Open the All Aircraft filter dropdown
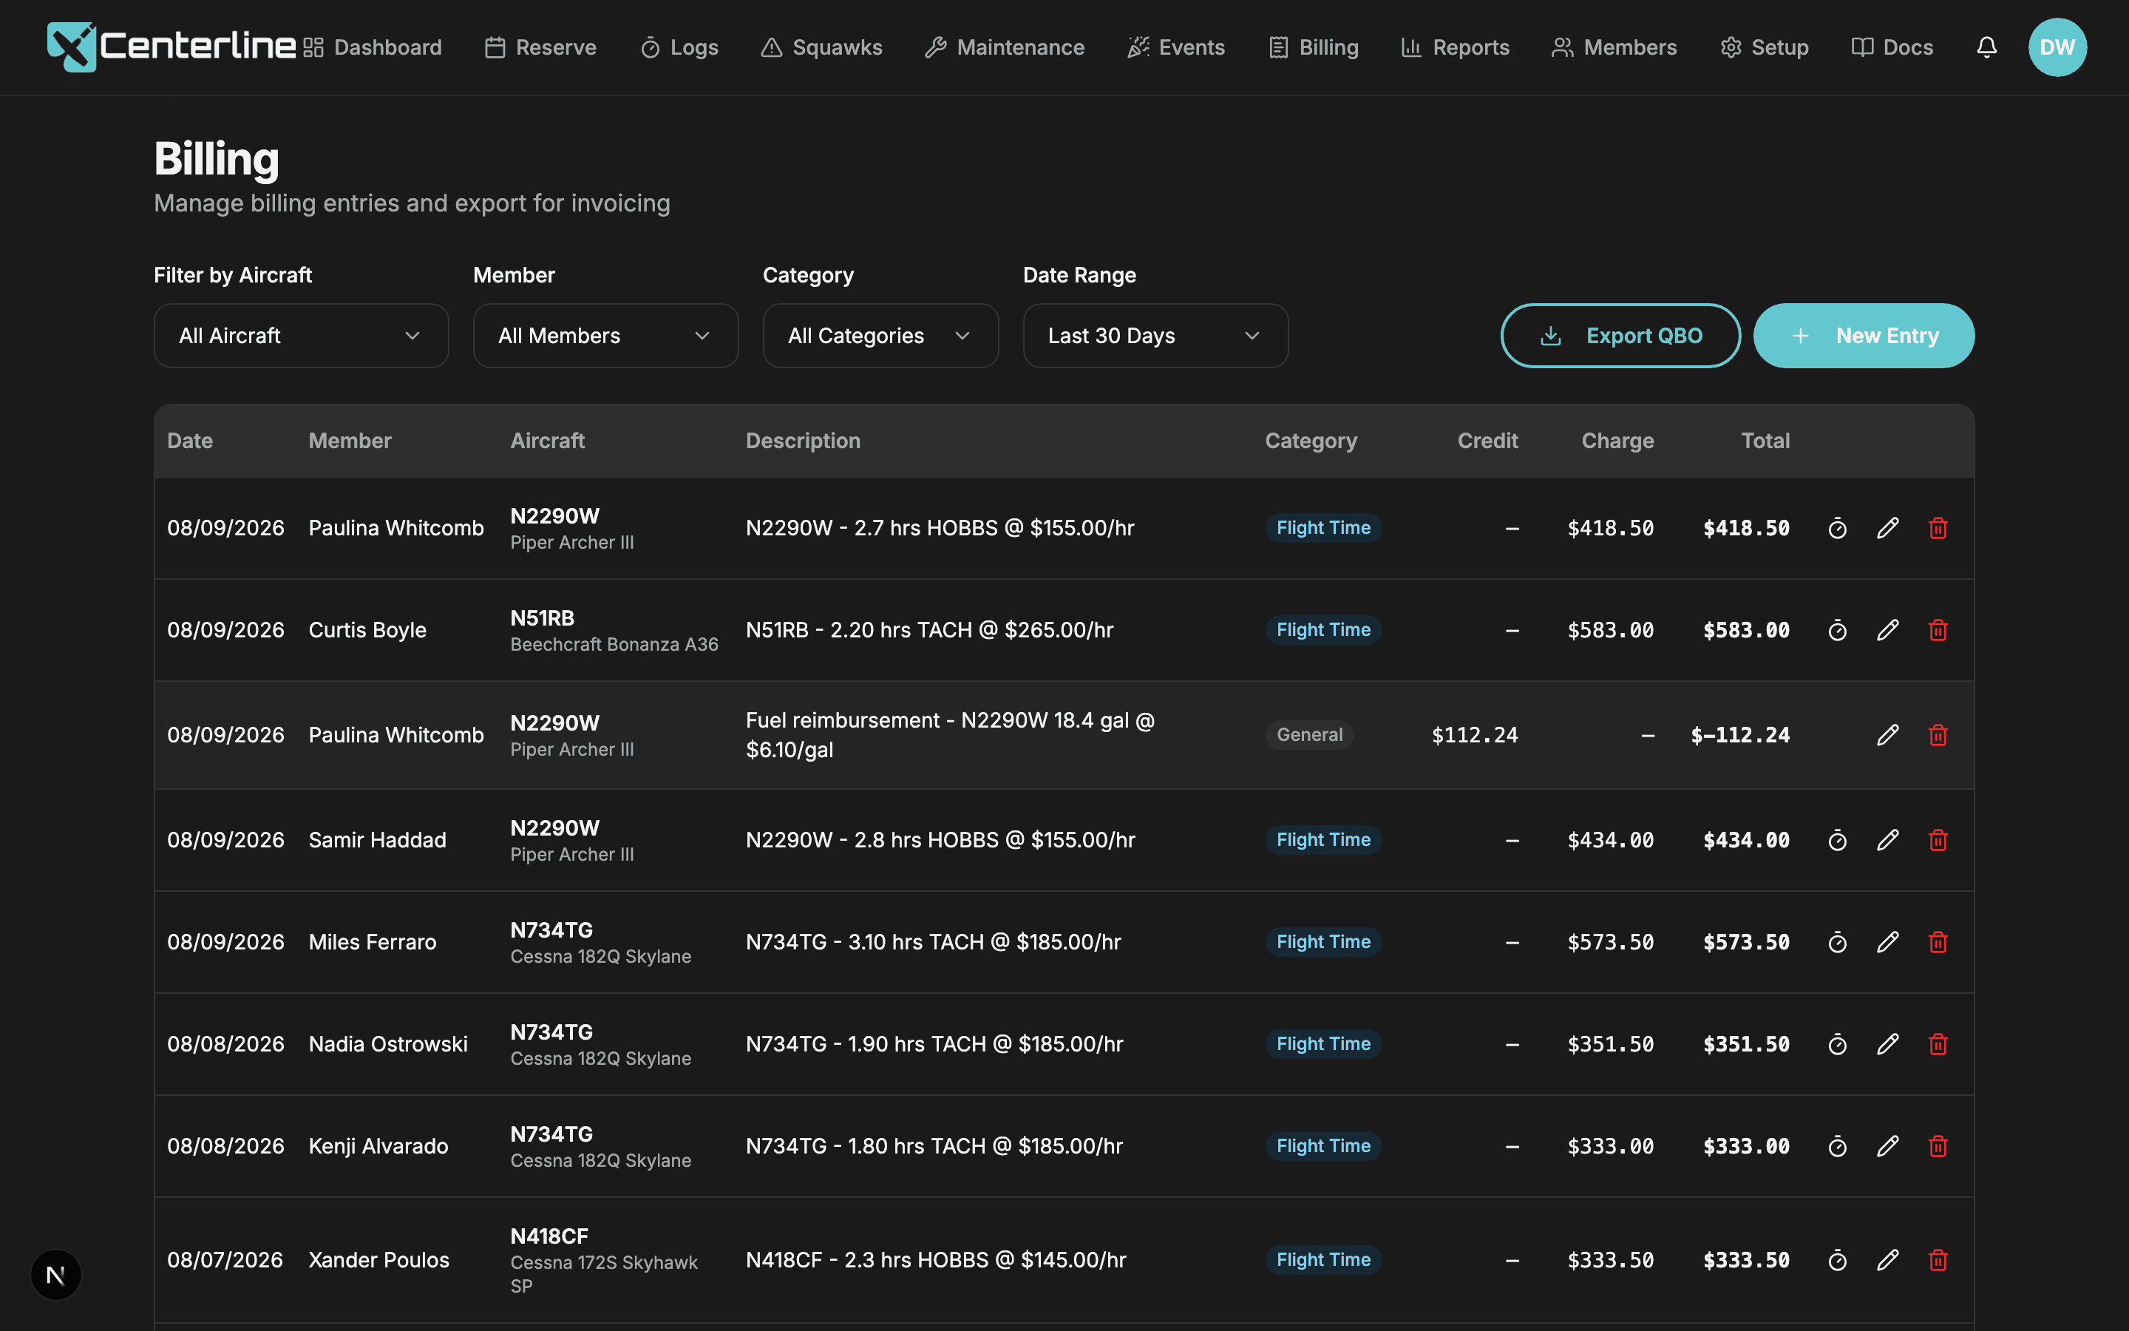The height and width of the screenshot is (1331, 2129). (x=301, y=336)
